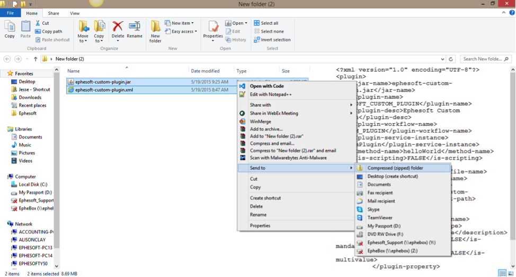Expand the address bar history dropdown
Image resolution: width=516 pixels, height=277 pixels.
442,59
